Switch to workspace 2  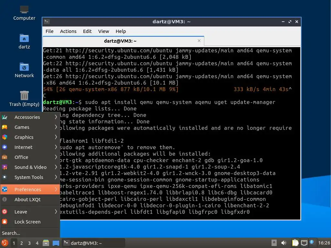(22, 243)
